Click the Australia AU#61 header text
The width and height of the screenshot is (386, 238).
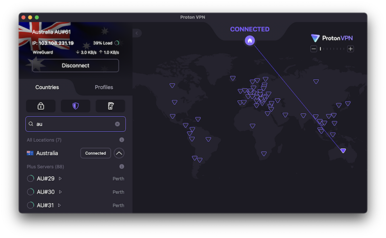(x=51, y=32)
